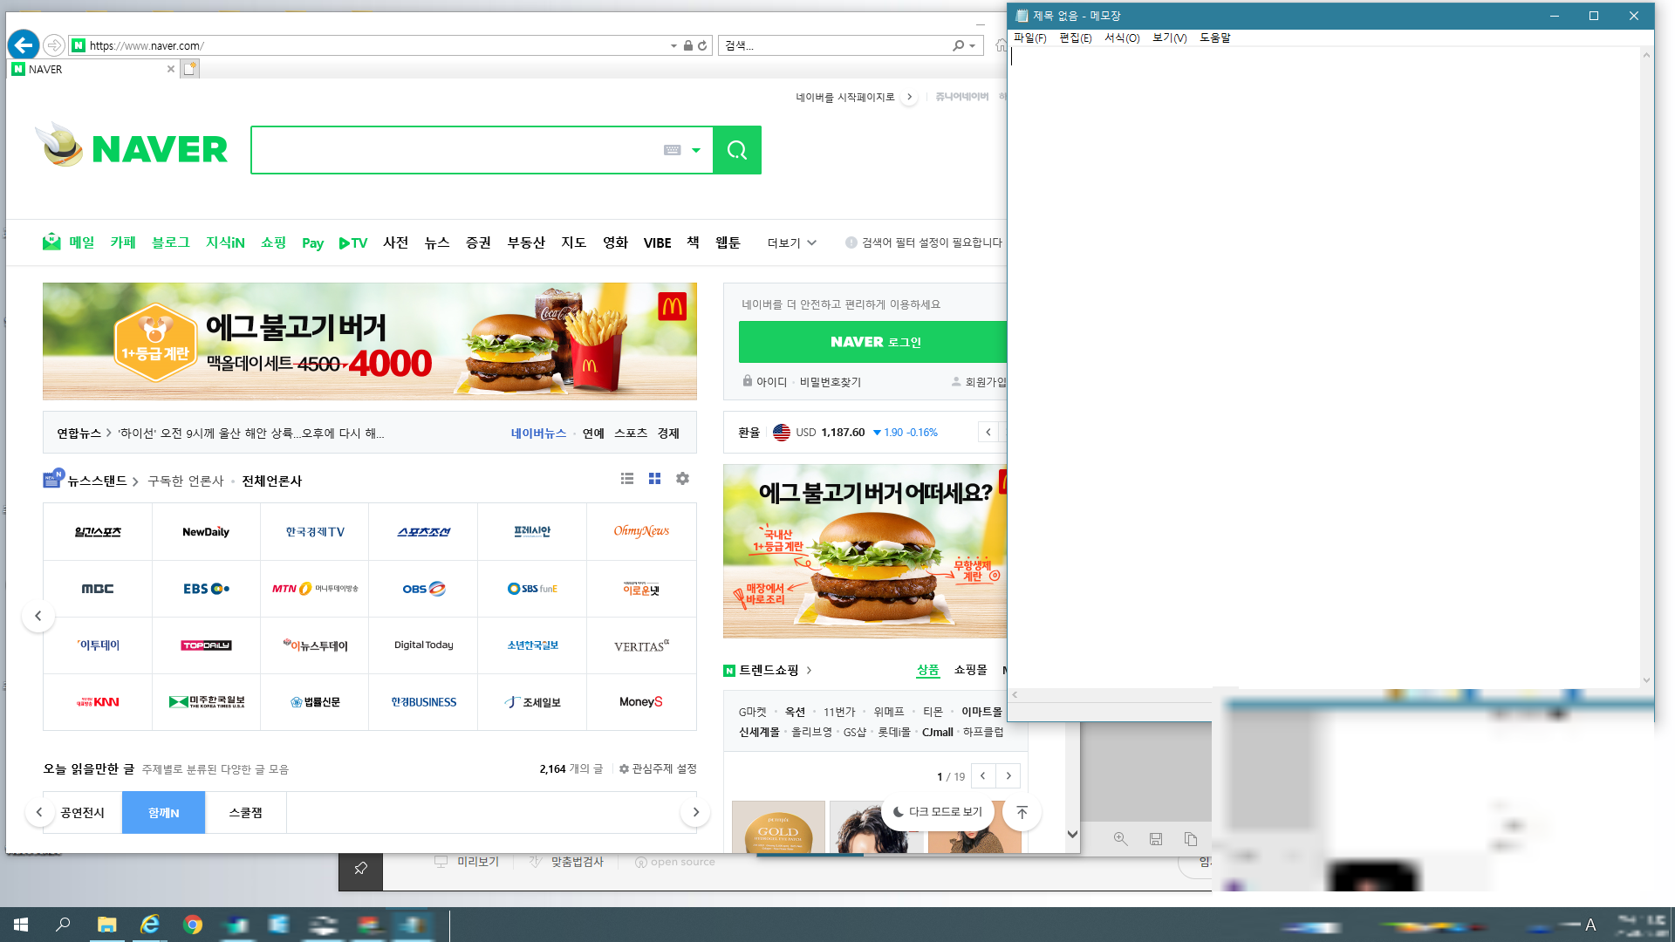Viewport: 1675px width, 942px height.
Task: Click the refresh icon in the address bar
Action: pos(702,45)
